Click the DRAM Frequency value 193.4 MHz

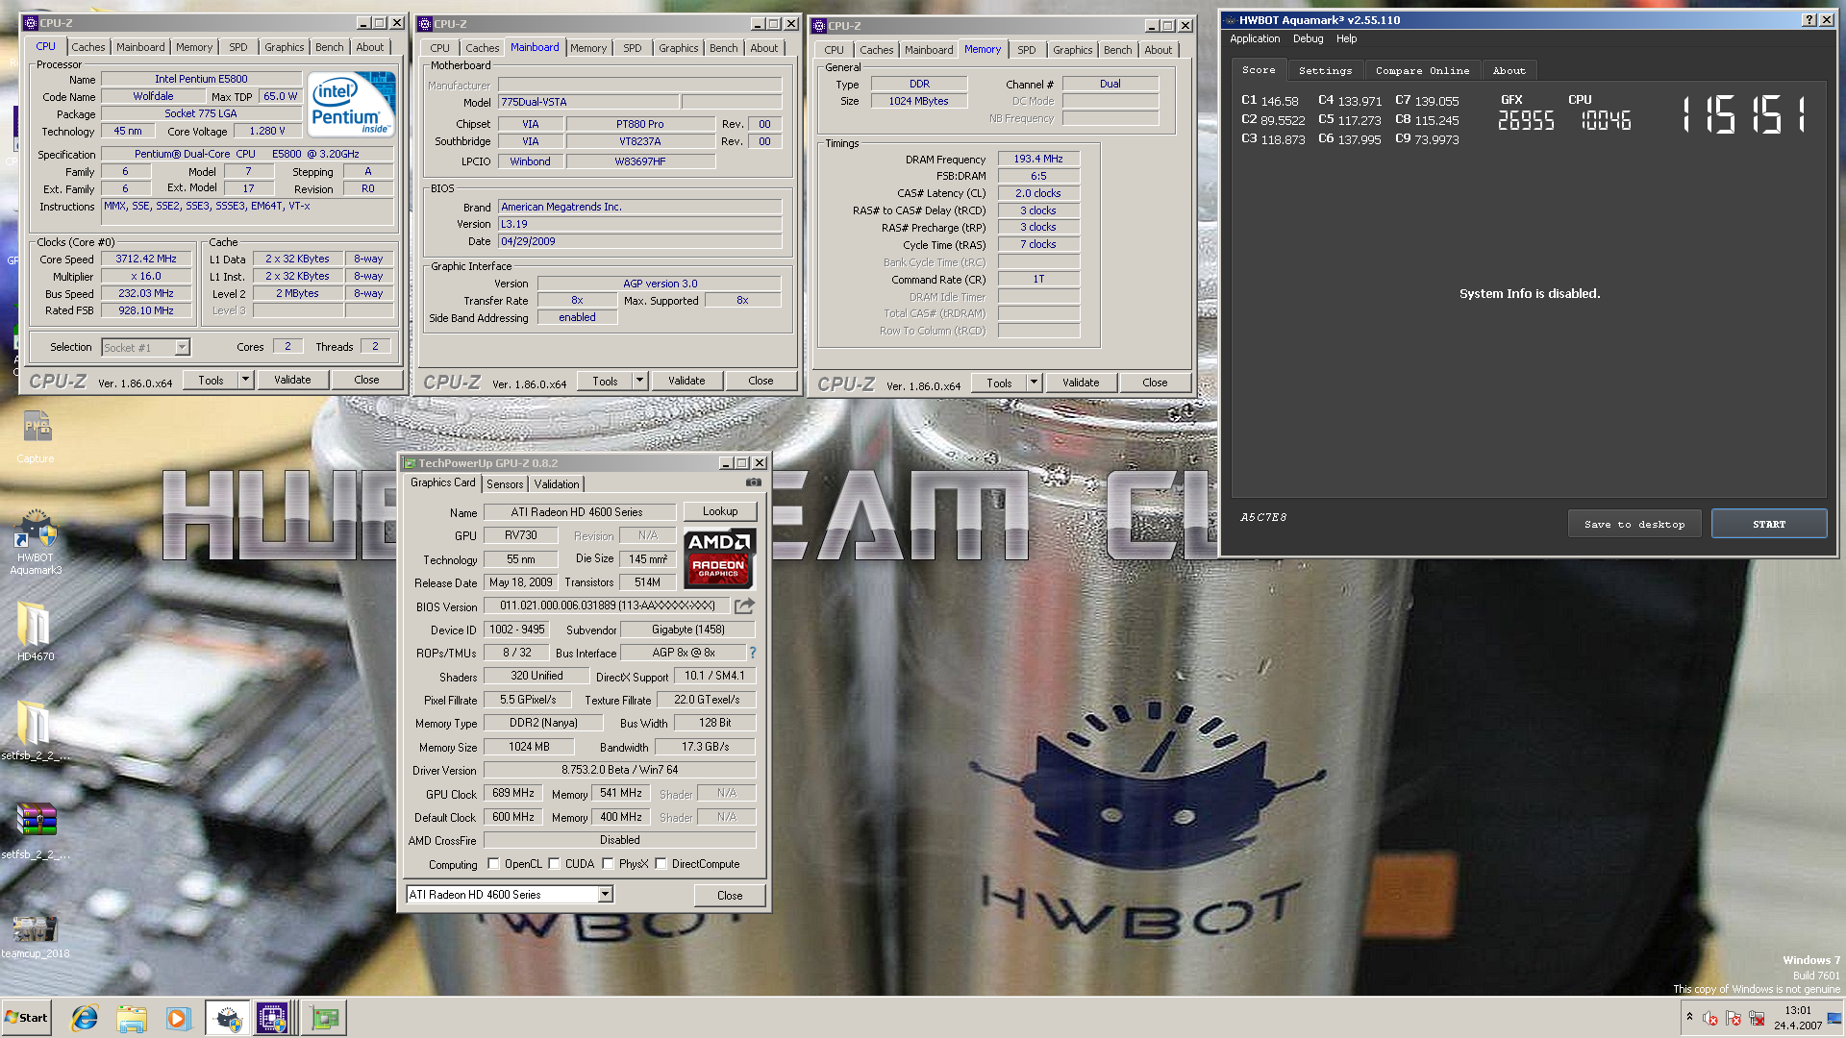pyautogui.click(x=1038, y=160)
